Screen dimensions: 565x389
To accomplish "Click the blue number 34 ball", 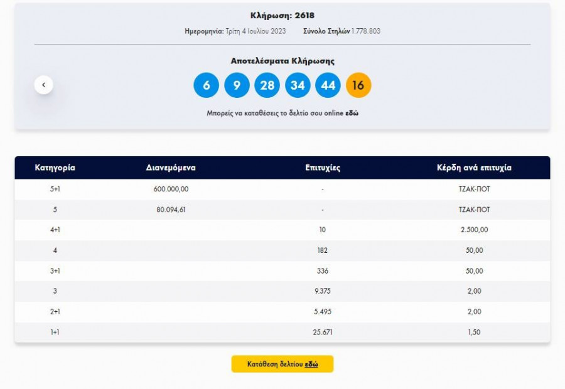I will pos(298,85).
